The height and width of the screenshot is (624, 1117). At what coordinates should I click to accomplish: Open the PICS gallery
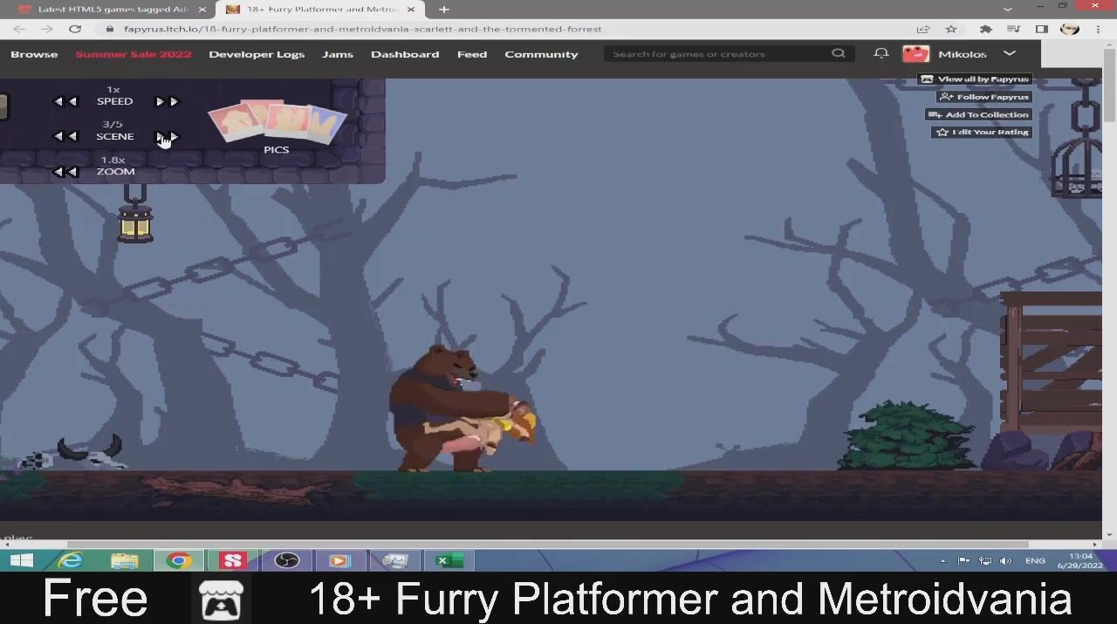pyautogui.click(x=277, y=127)
